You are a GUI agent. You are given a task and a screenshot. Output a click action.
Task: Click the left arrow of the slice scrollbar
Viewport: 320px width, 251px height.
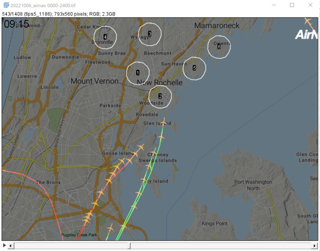coord(11,245)
